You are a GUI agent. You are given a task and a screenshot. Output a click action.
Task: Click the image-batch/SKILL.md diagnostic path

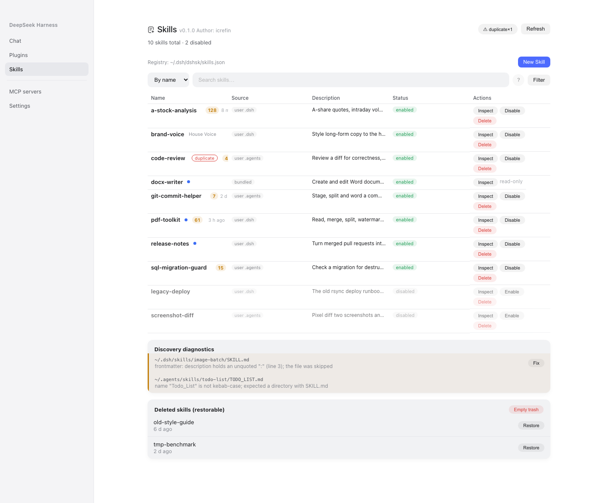[202, 360]
